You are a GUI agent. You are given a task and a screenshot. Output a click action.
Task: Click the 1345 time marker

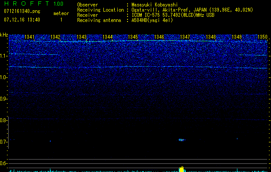[133, 37]
